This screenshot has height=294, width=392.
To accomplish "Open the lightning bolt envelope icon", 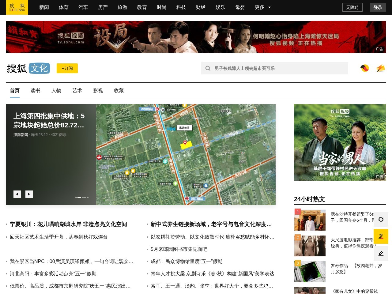I will pos(381,68).
